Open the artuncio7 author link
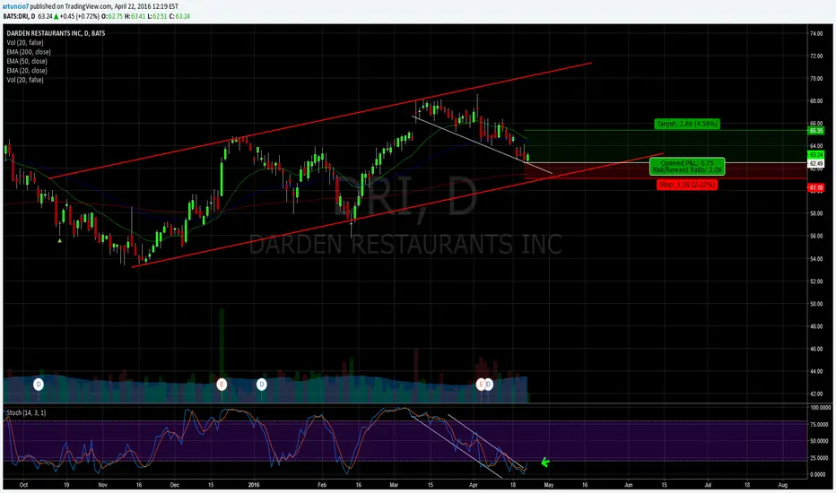This screenshot has width=836, height=493. (15, 6)
